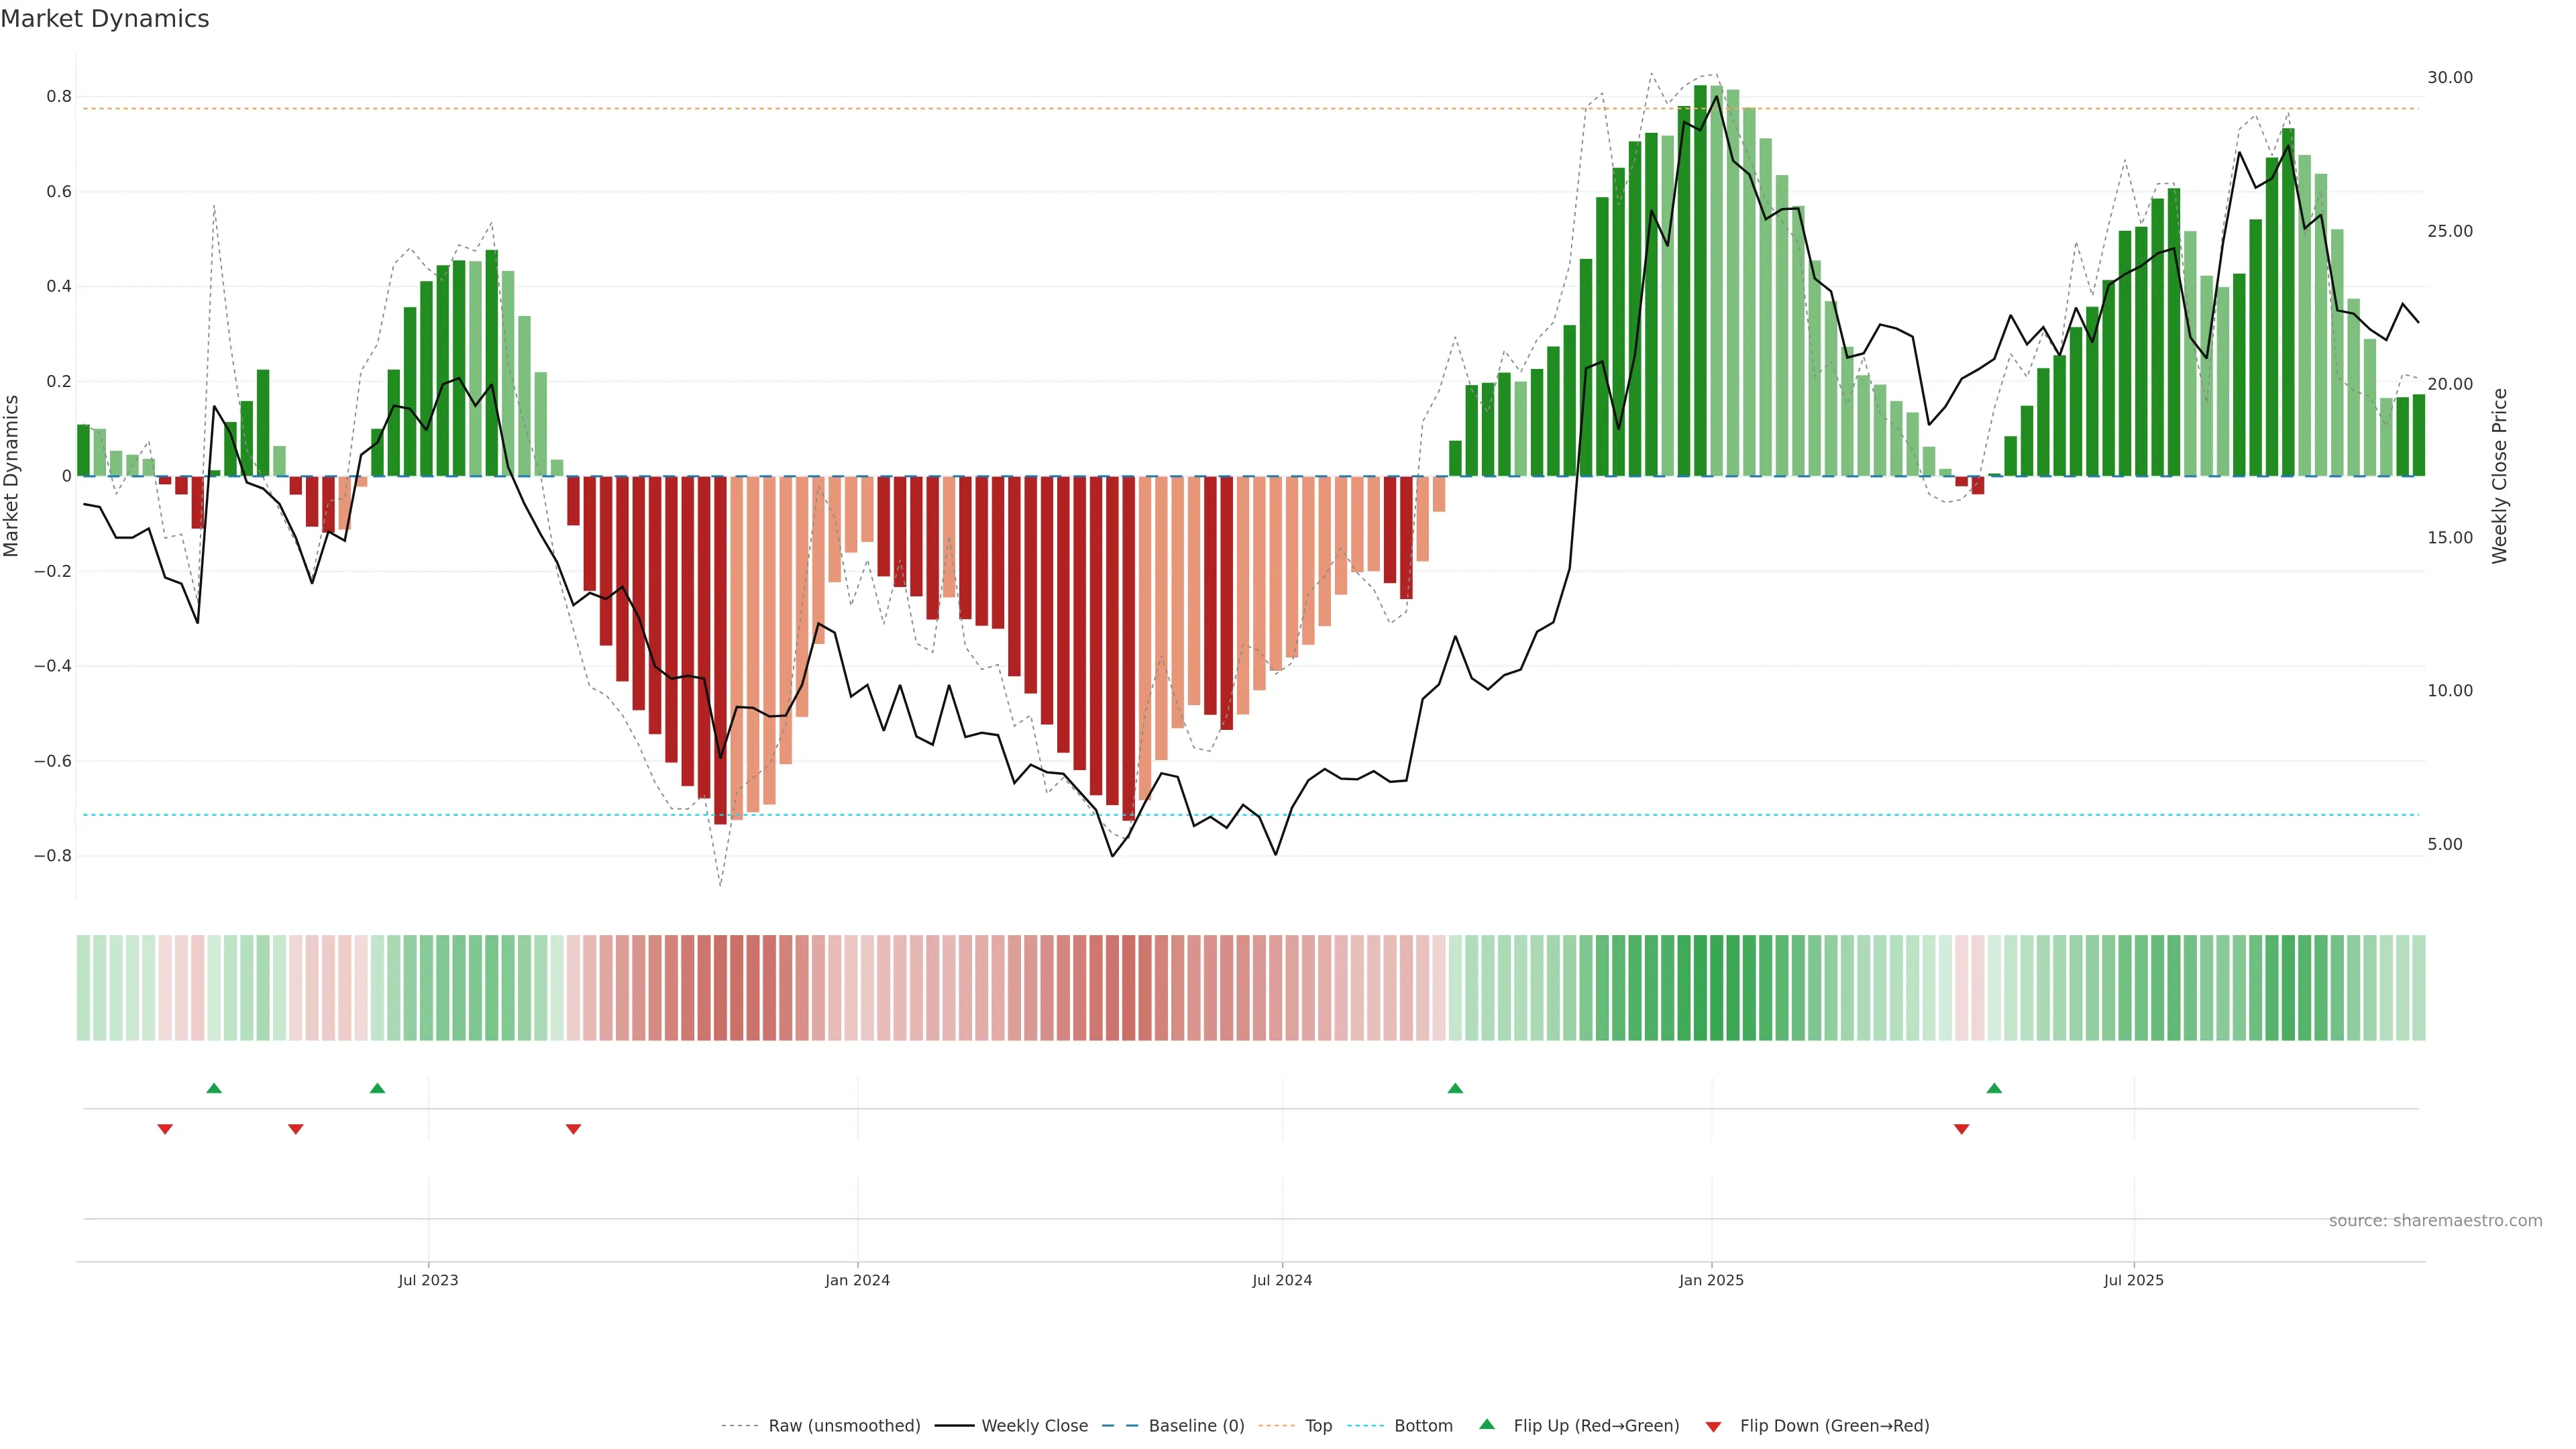Toggle the Baseline (0) legend entry
2576x1449 pixels.
pyautogui.click(x=1196, y=1426)
